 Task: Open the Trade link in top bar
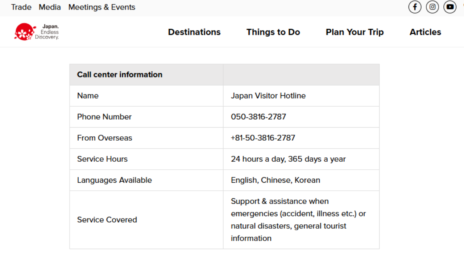point(21,7)
